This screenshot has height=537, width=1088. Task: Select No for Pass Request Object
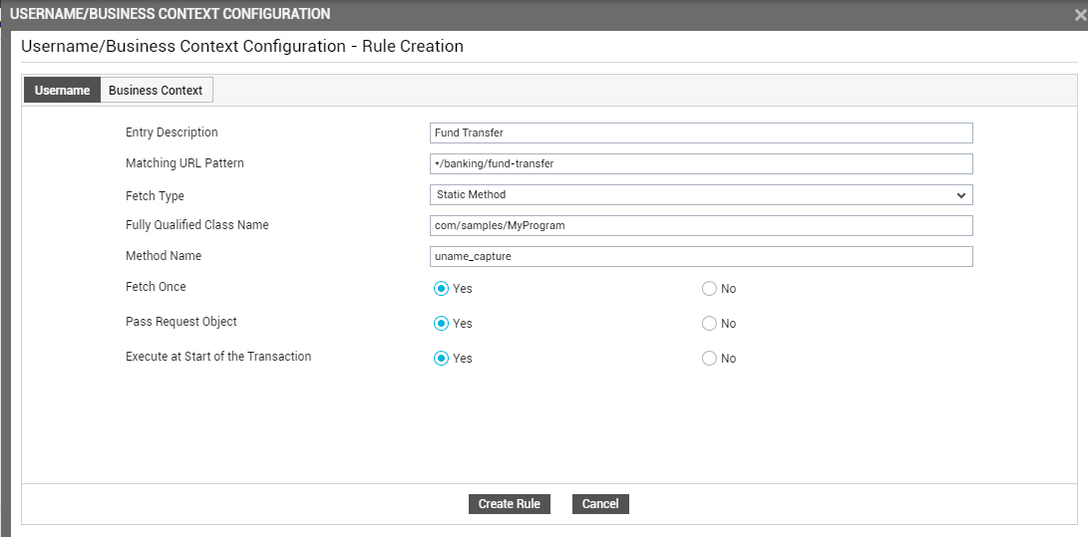pyautogui.click(x=709, y=324)
